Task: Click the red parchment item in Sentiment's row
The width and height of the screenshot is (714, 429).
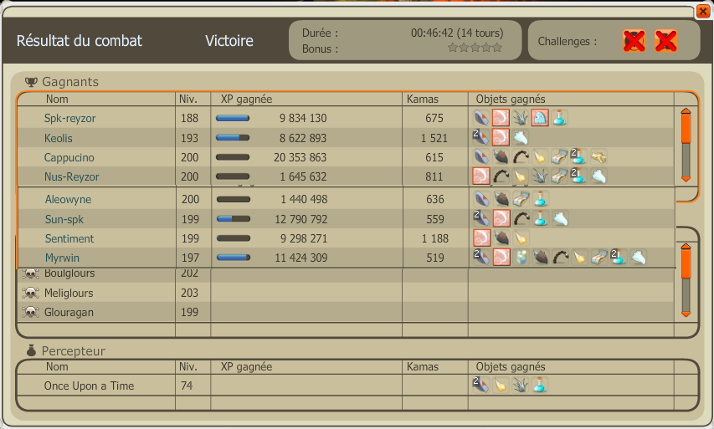Action: 482,238
